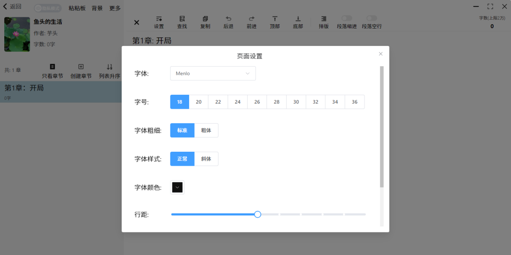Expand the 字体颜色 color picker
The height and width of the screenshot is (255, 511).
[177, 187]
